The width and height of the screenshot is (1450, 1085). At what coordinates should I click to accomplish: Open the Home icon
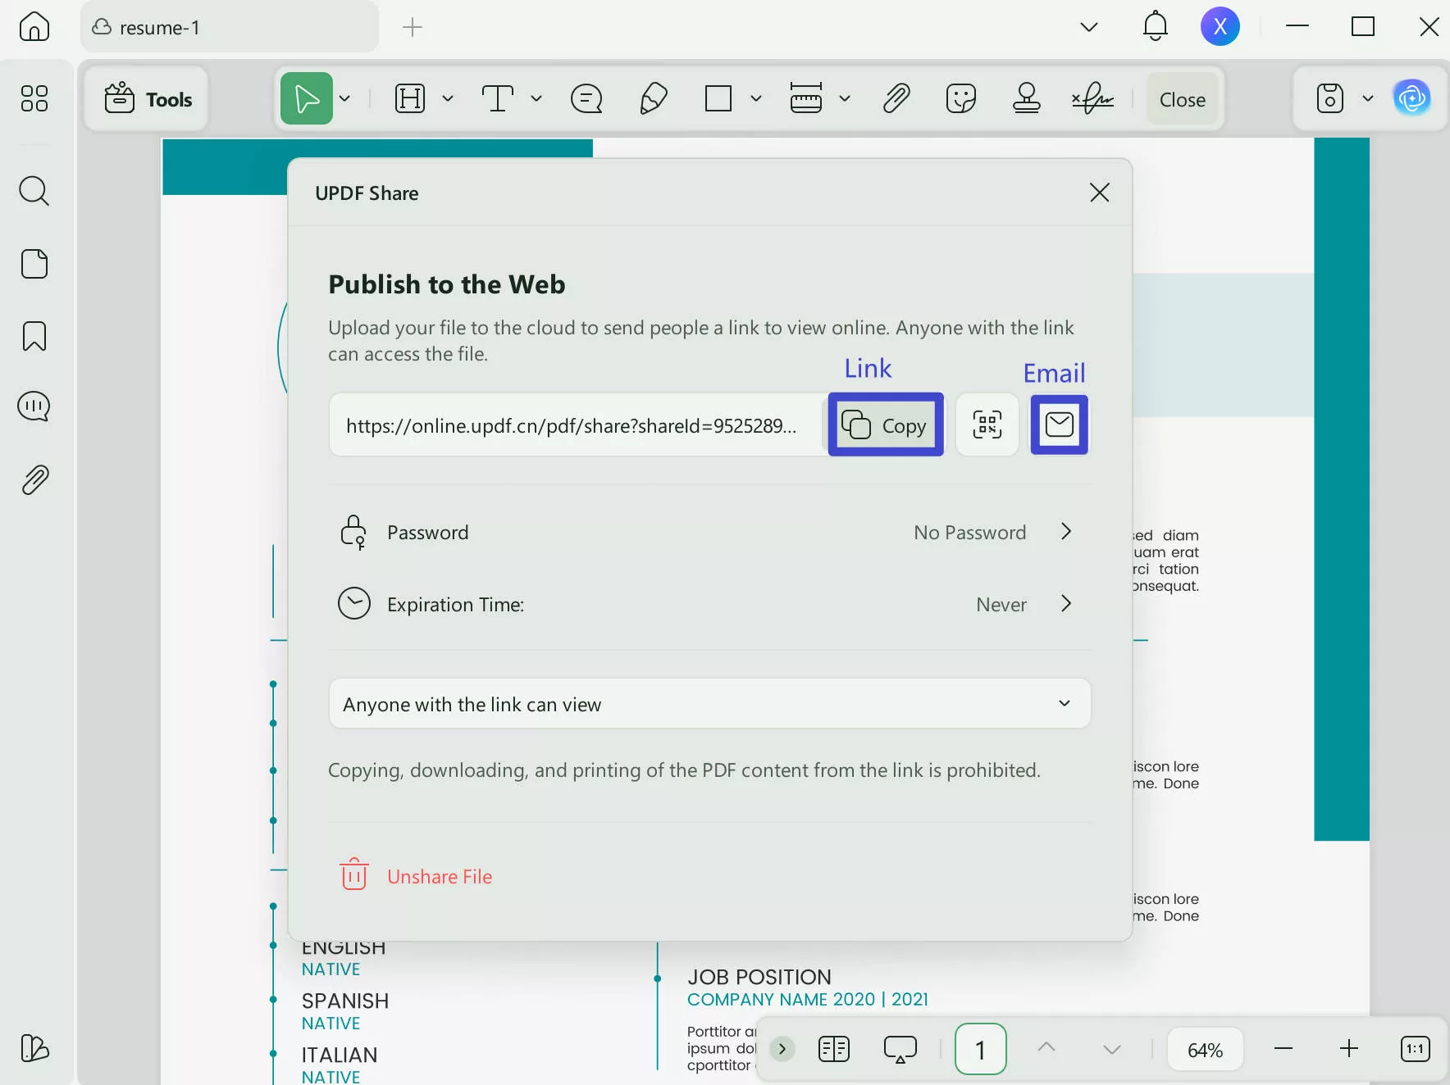pyautogui.click(x=34, y=26)
